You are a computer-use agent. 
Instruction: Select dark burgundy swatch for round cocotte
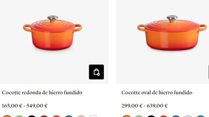44,116
